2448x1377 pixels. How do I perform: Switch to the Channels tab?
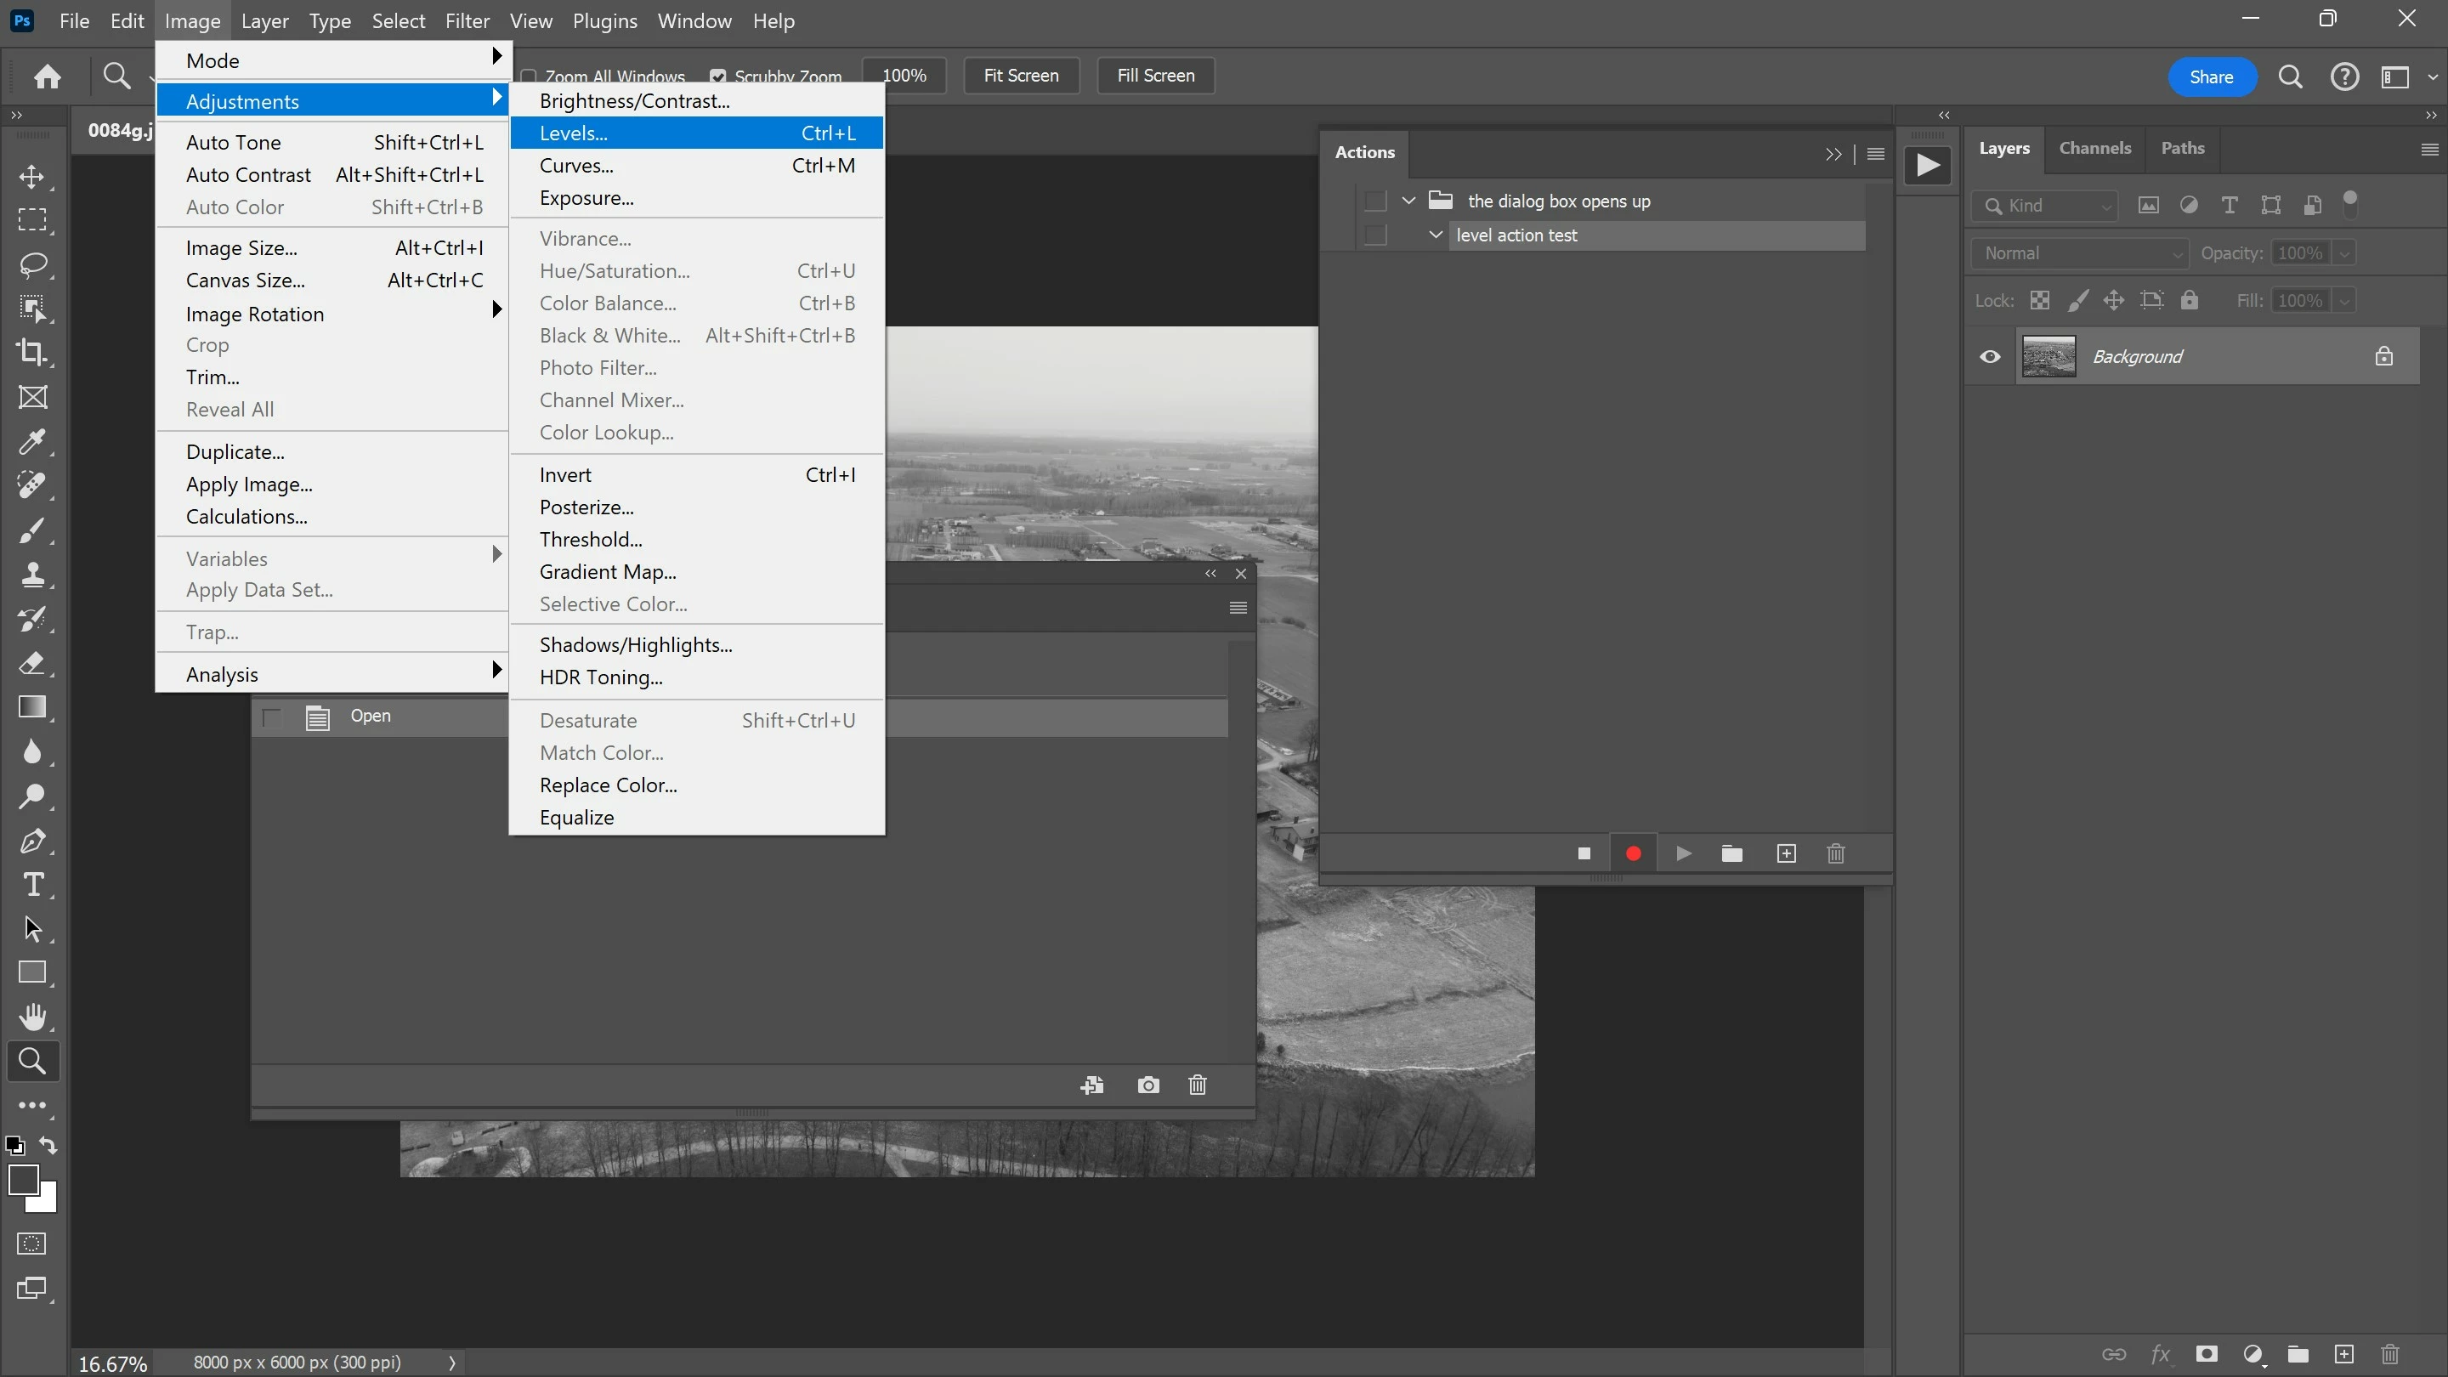pyautogui.click(x=2094, y=148)
